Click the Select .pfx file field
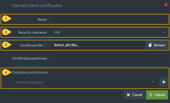 tap(98, 45)
